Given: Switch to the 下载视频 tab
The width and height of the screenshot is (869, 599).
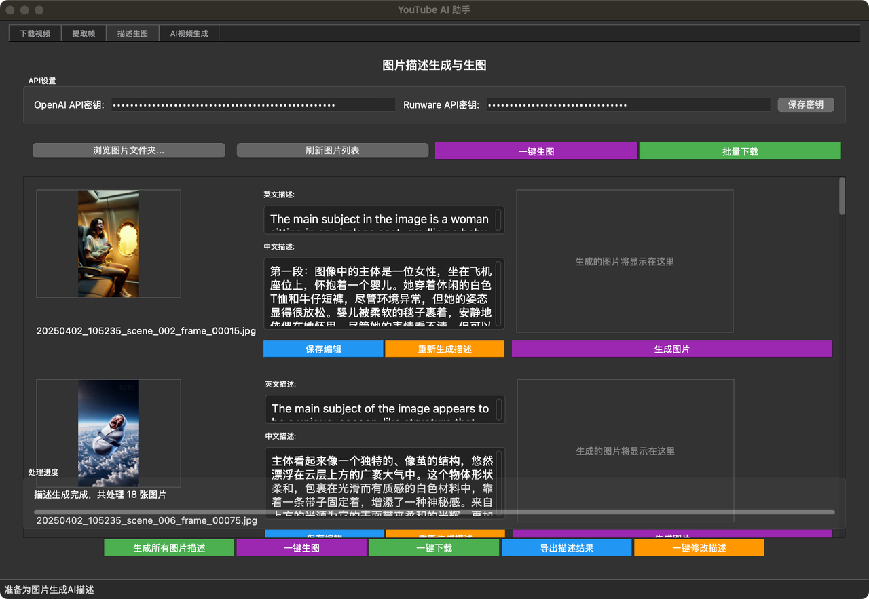Looking at the screenshot, I should pyautogui.click(x=35, y=33).
